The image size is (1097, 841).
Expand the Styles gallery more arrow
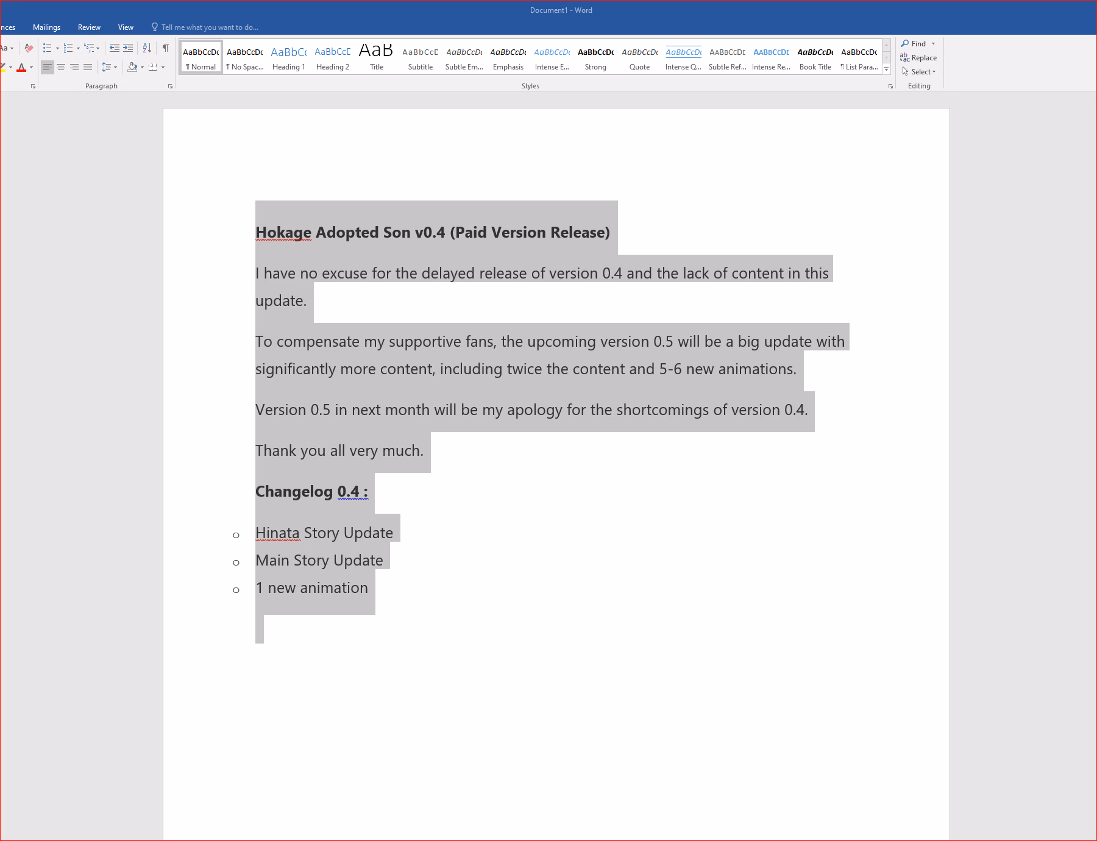[887, 69]
